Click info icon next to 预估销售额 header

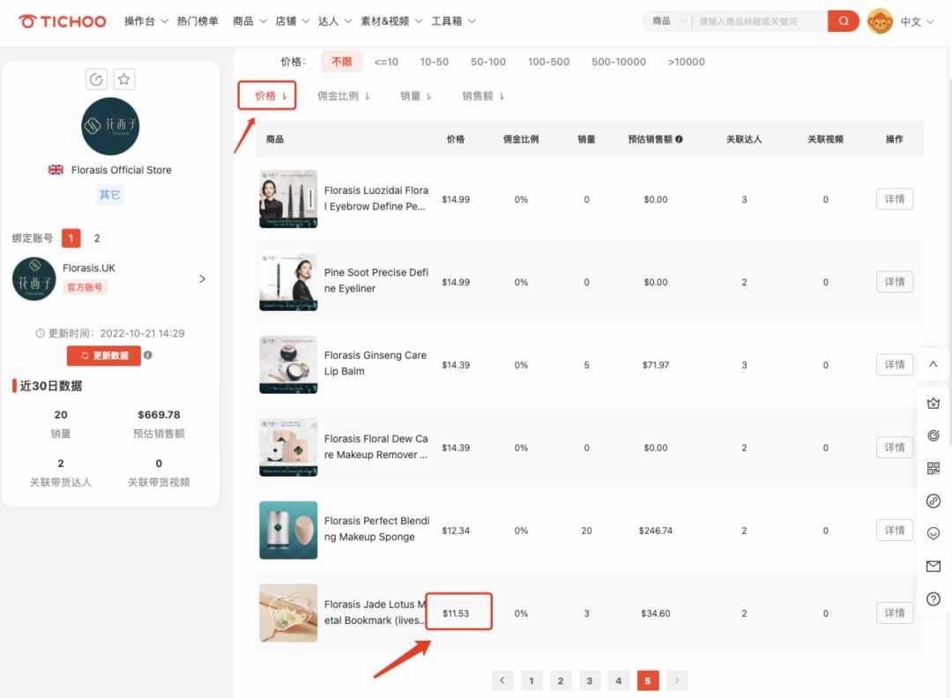click(x=679, y=139)
